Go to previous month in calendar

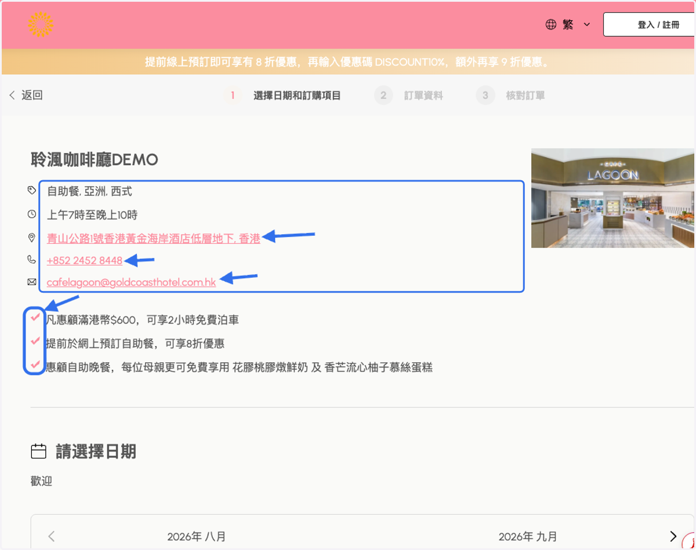coord(52,536)
